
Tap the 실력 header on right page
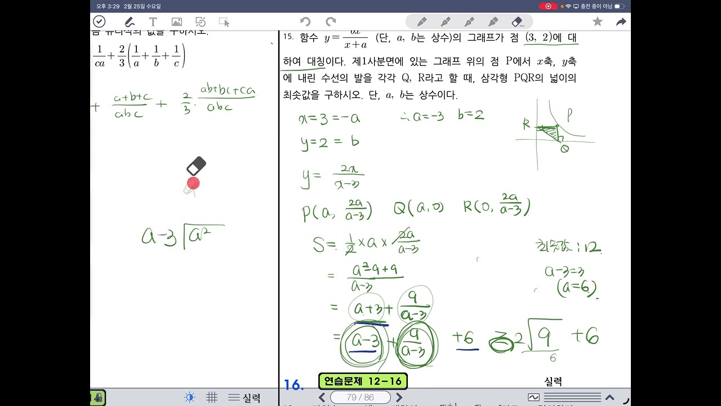(553, 382)
